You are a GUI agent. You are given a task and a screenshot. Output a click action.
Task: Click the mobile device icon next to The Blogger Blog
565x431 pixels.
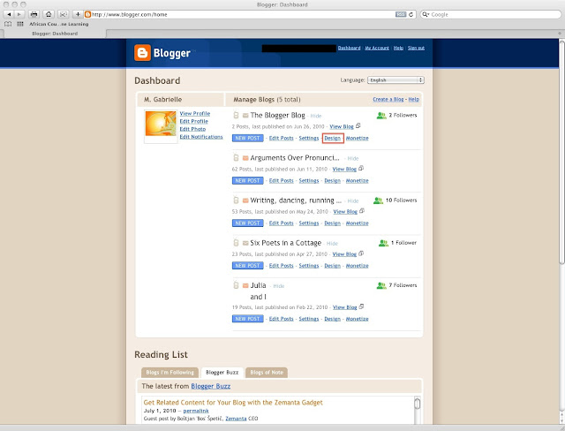pyautogui.click(x=236, y=116)
